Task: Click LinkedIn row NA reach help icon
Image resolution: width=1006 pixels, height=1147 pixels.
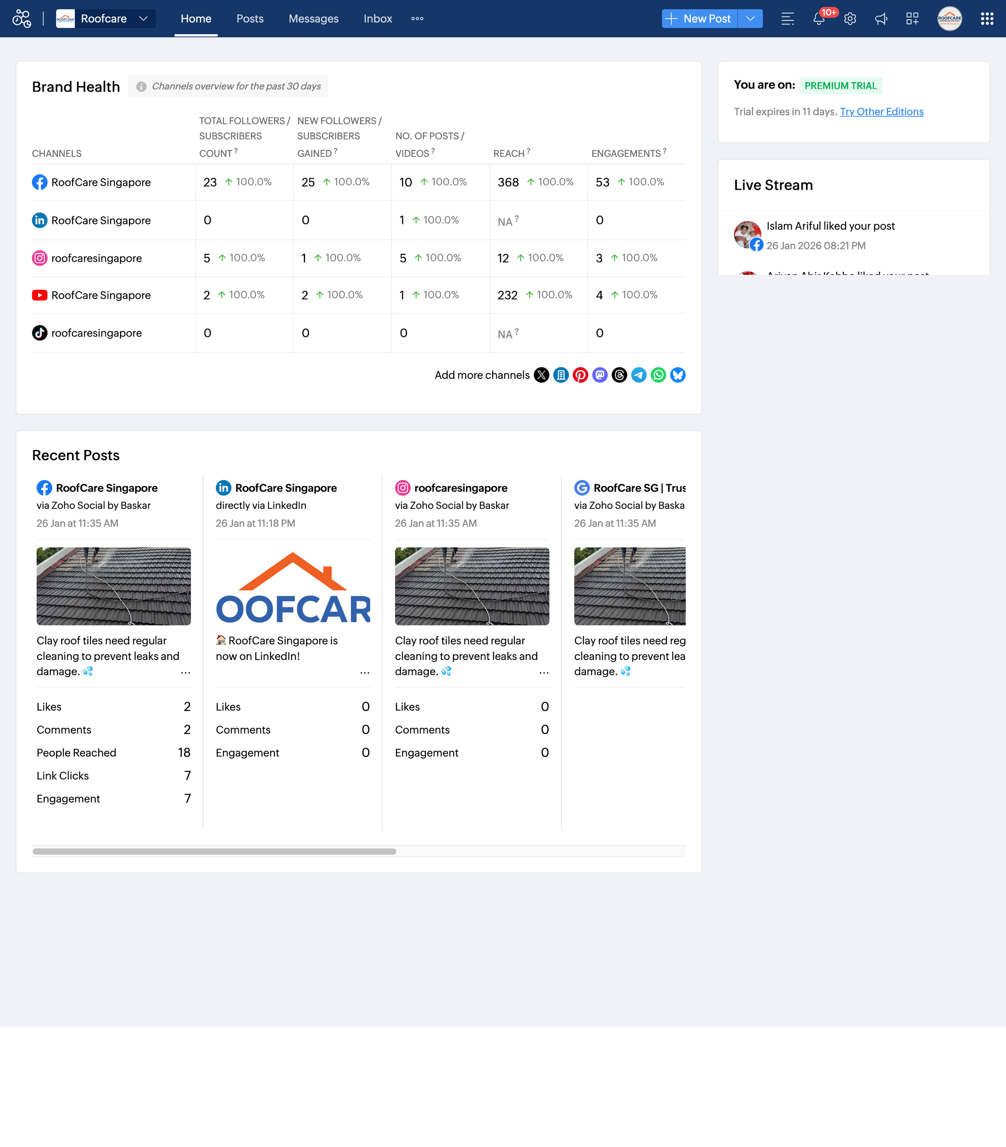Action: coord(516,219)
